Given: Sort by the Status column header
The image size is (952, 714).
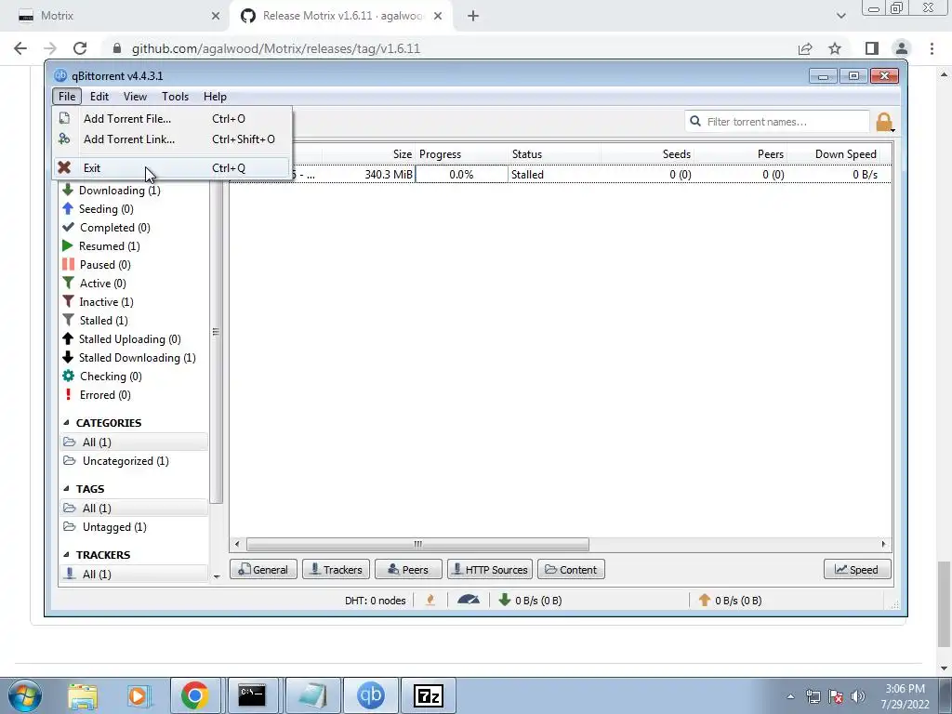Looking at the screenshot, I should click(554, 154).
